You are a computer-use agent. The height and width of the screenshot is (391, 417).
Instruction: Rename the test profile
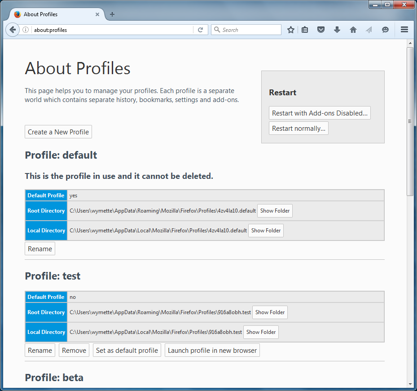click(40, 350)
